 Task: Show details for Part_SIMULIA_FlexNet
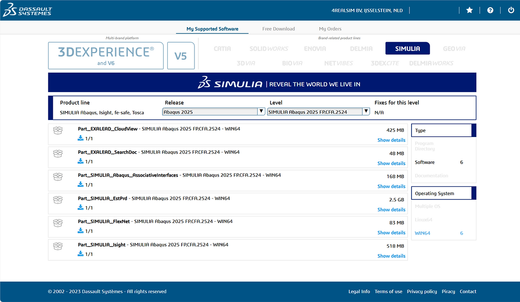(391, 233)
